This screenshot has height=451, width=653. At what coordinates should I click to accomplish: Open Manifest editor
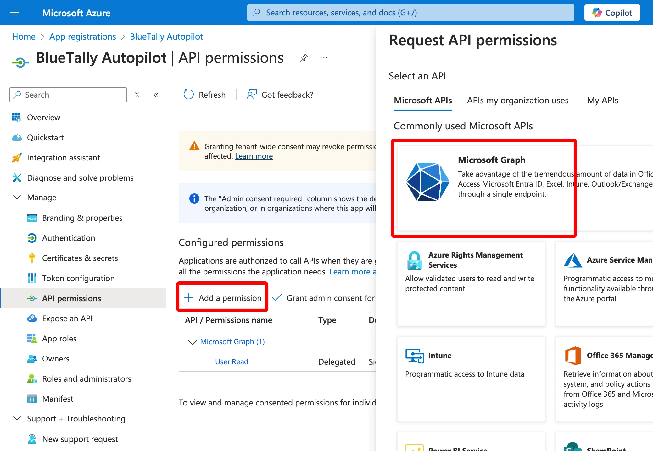click(58, 399)
